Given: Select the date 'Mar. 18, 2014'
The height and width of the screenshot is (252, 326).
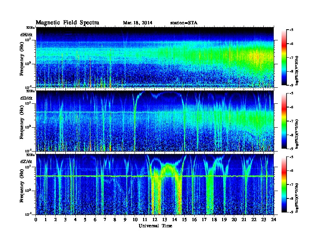Looking at the screenshot, I should tap(137, 23).
